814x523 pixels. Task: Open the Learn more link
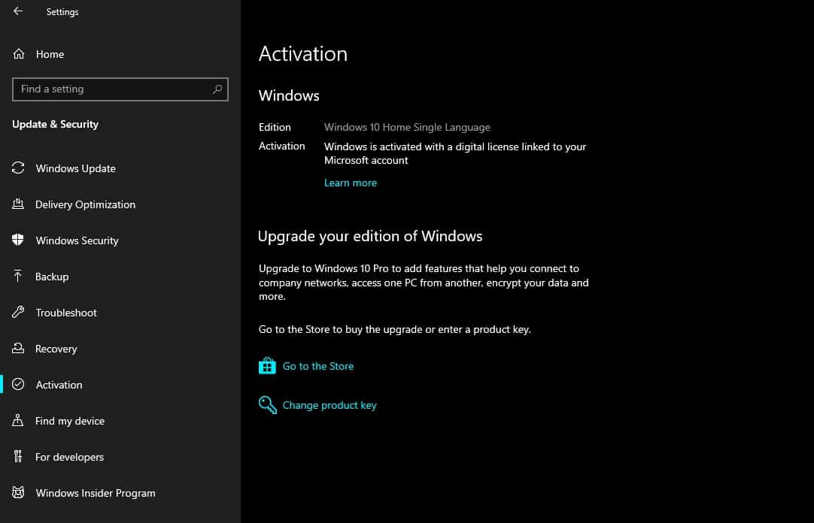(x=350, y=182)
